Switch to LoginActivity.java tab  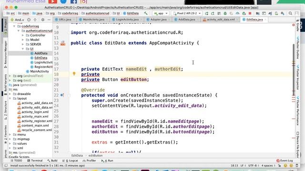coord(127,19)
